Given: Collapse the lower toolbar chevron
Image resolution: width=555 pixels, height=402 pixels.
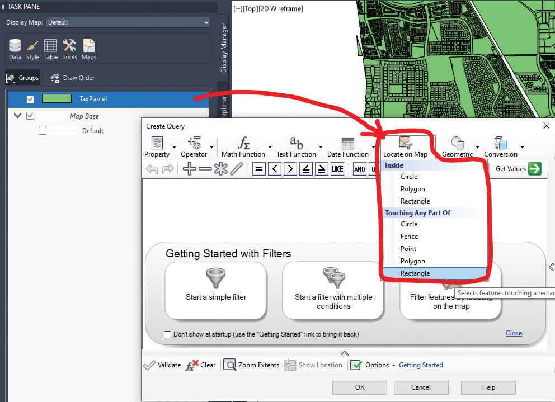Looking at the screenshot, I should pos(345,353).
